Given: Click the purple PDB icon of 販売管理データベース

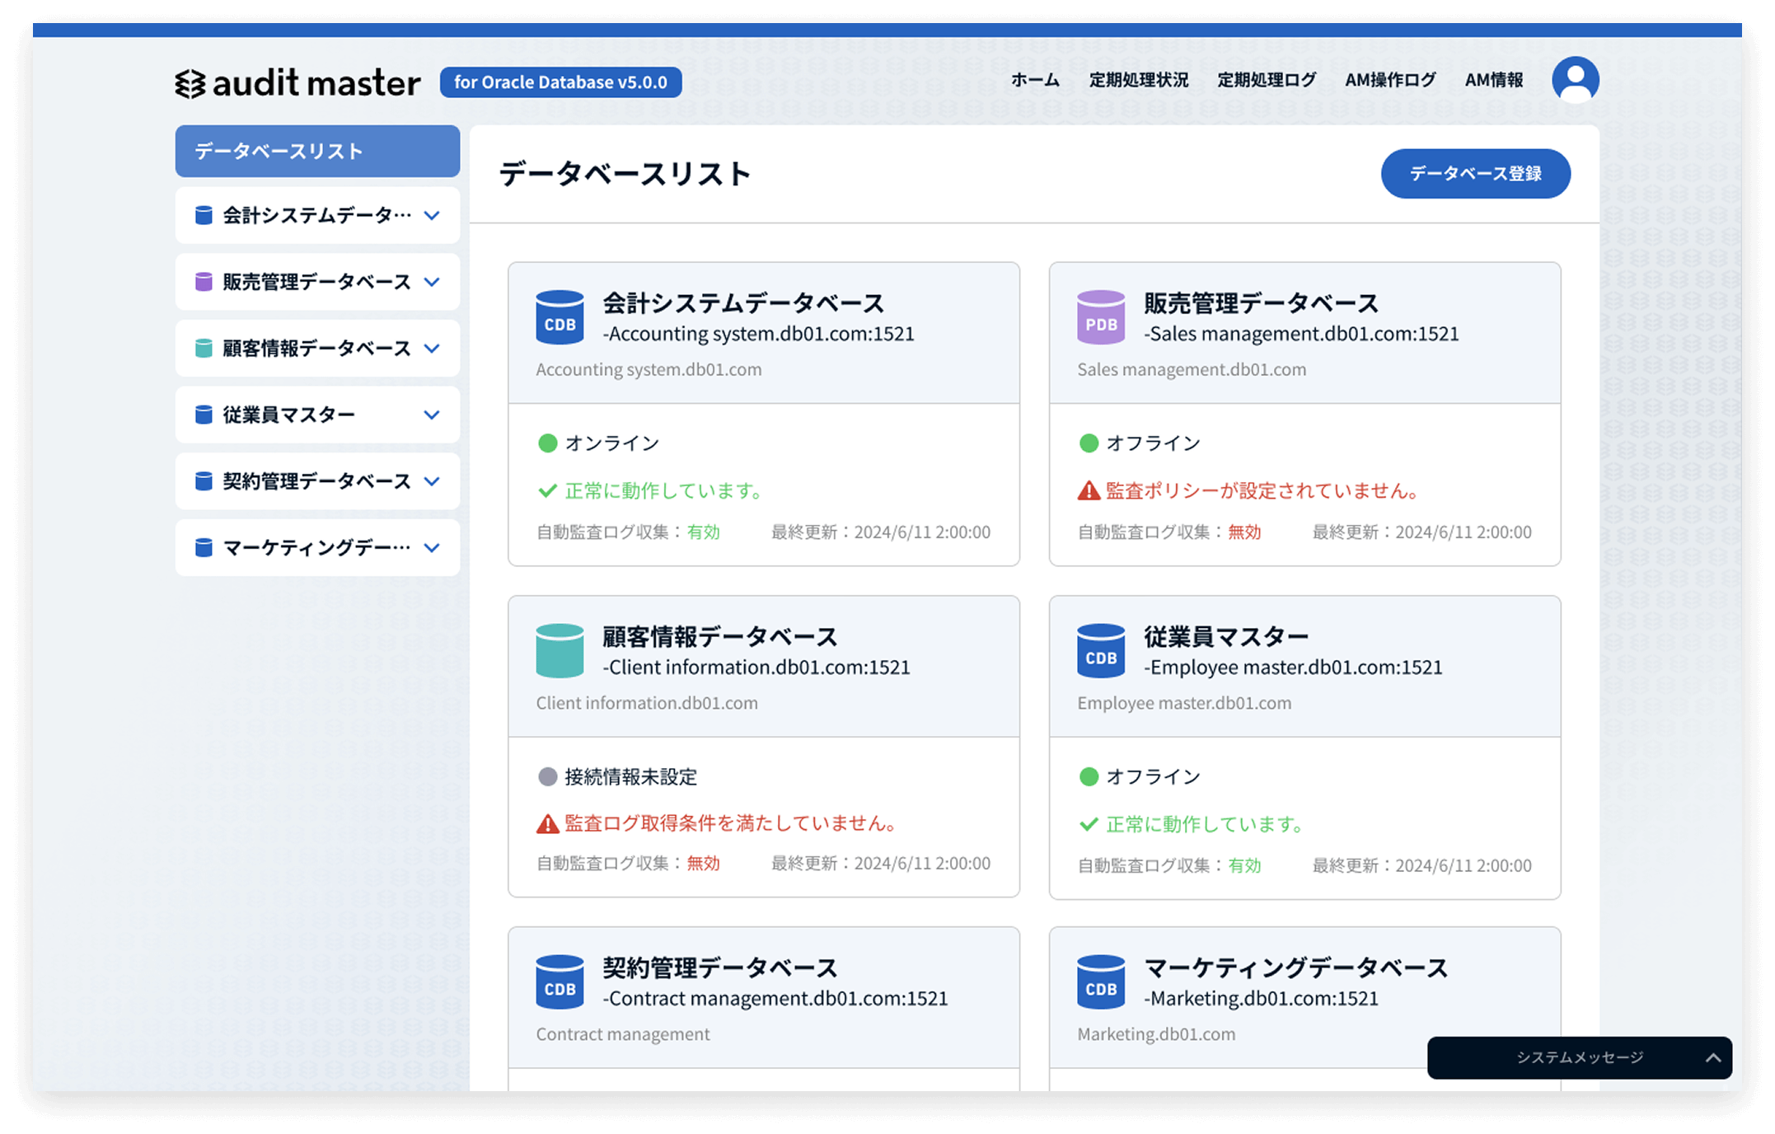Looking at the screenshot, I should pos(1100,317).
